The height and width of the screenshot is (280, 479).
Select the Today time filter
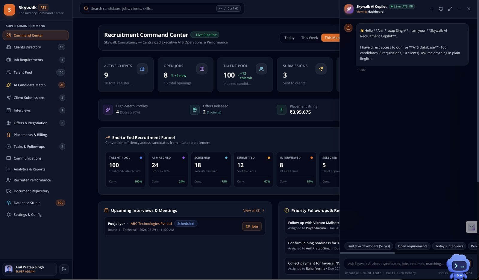pos(289,38)
